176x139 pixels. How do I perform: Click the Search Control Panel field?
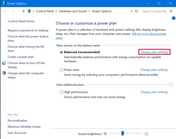(158, 11)
